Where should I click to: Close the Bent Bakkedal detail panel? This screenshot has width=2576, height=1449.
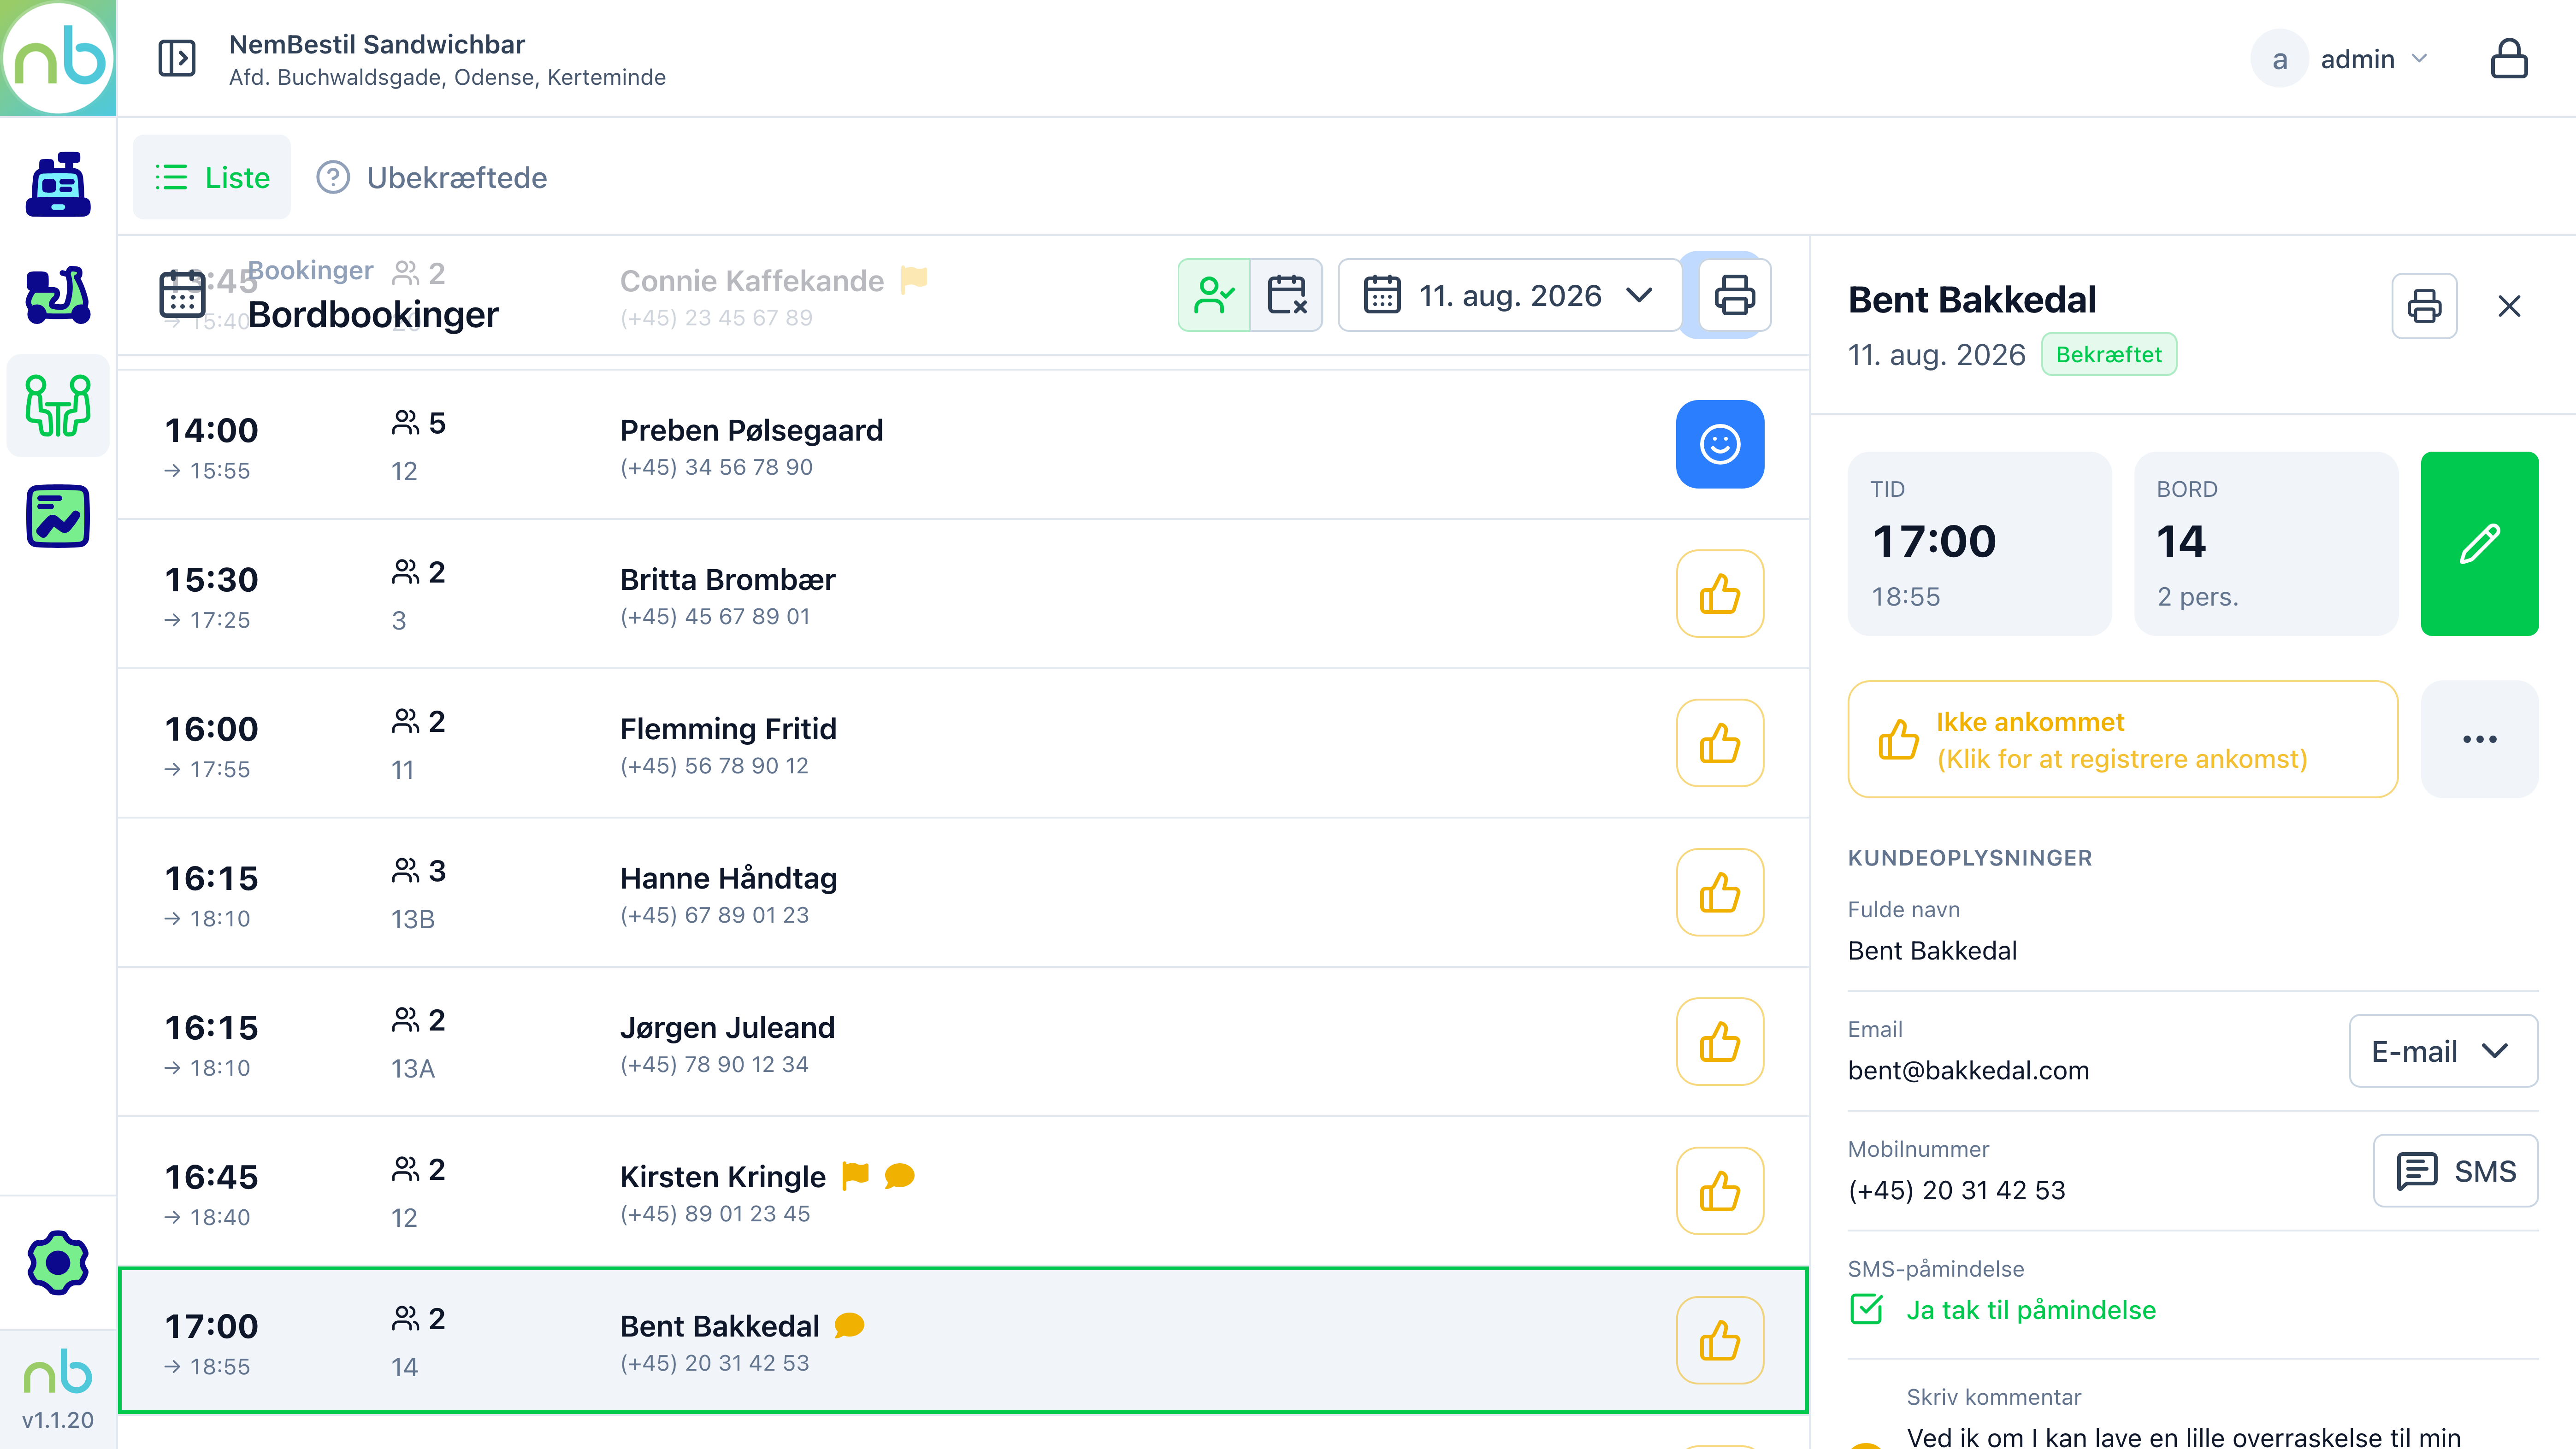pos(2509,306)
